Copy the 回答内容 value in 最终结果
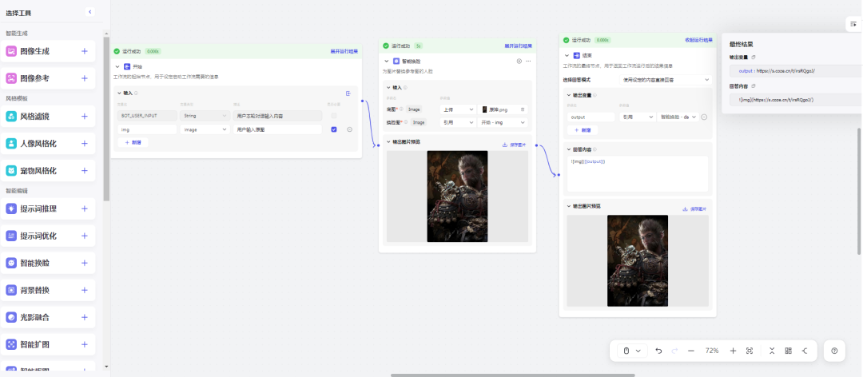 click(x=754, y=85)
